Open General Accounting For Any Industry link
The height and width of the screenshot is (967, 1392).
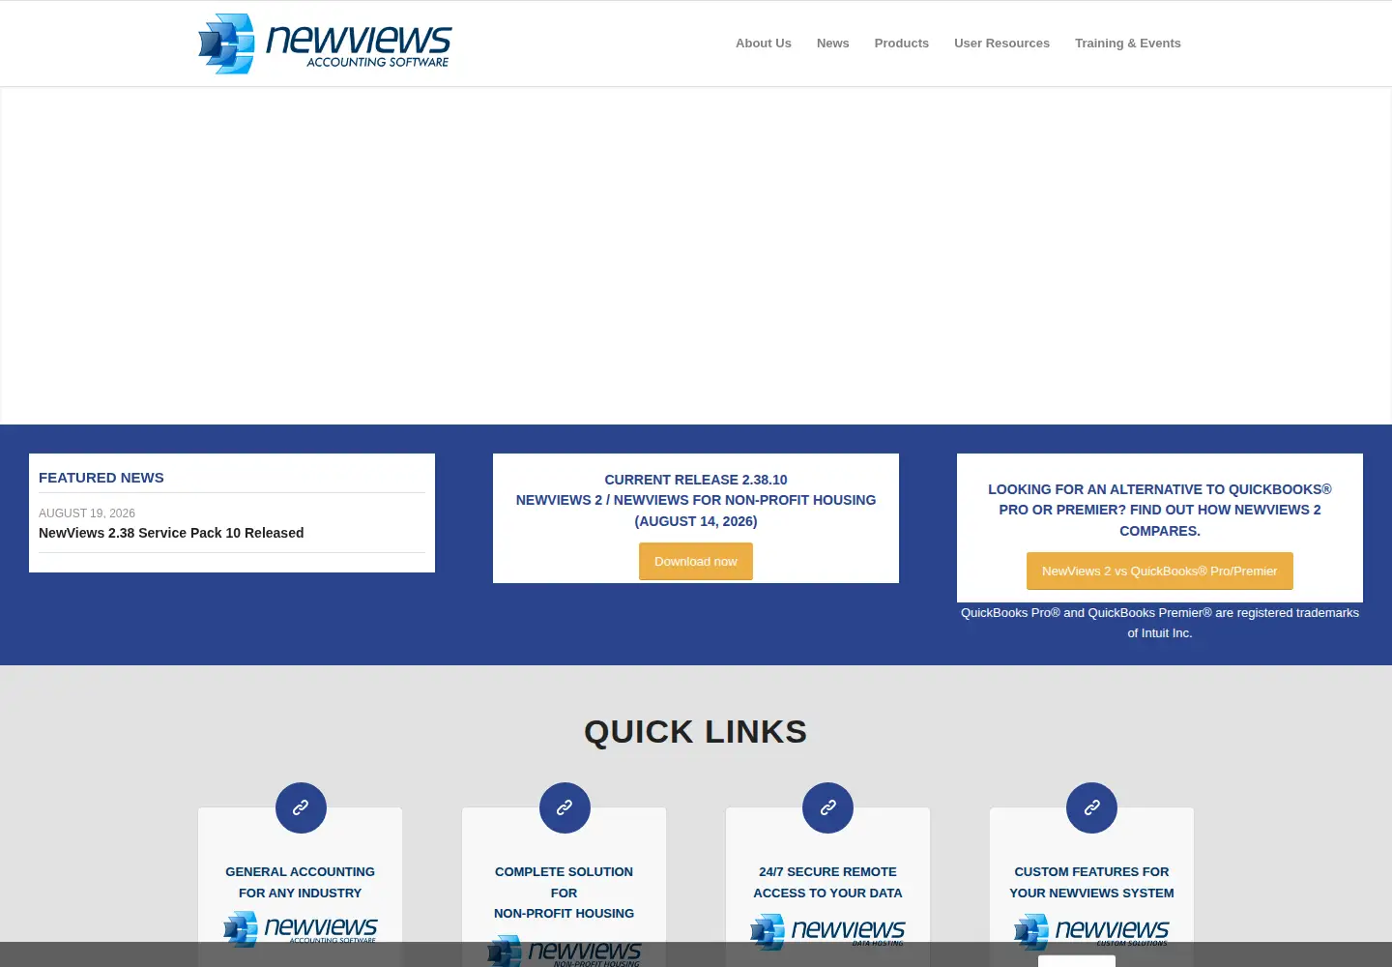click(301, 882)
